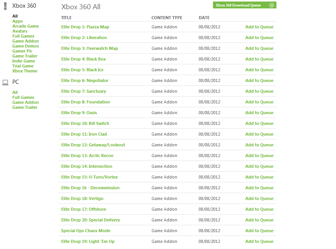
Task: Open Elite Drop 4: Black Box
Action: click(x=83, y=59)
